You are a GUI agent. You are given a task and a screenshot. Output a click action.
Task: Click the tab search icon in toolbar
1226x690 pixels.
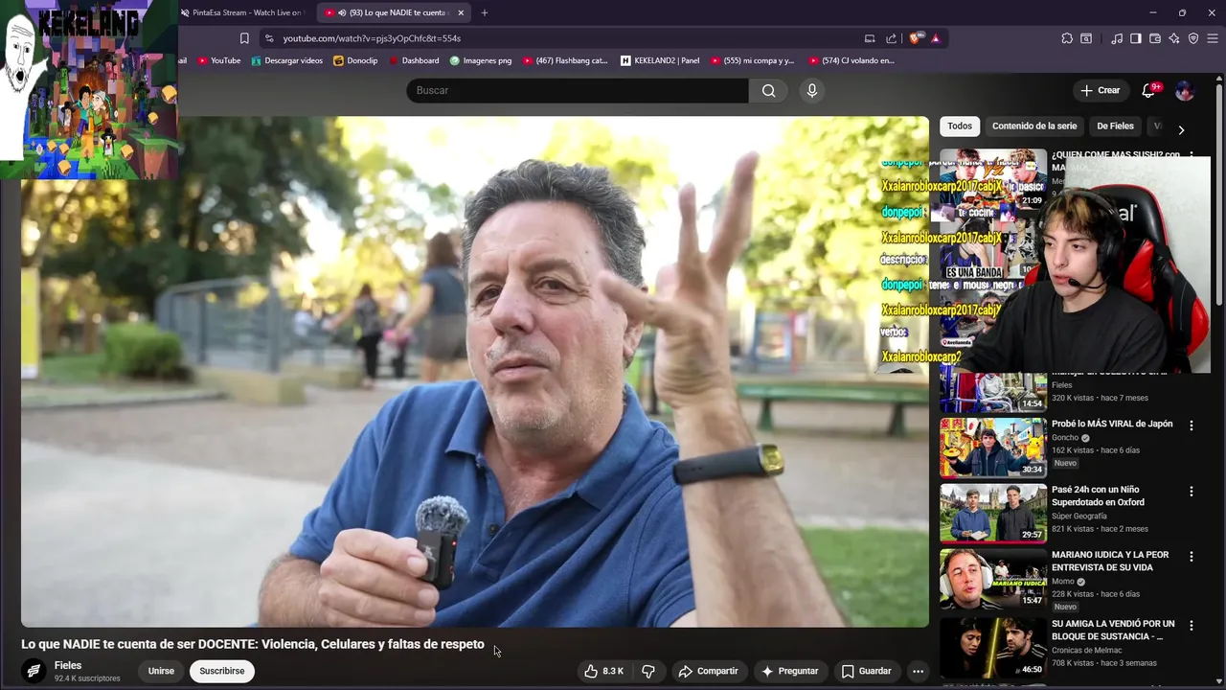pyautogui.click(x=1086, y=38)
